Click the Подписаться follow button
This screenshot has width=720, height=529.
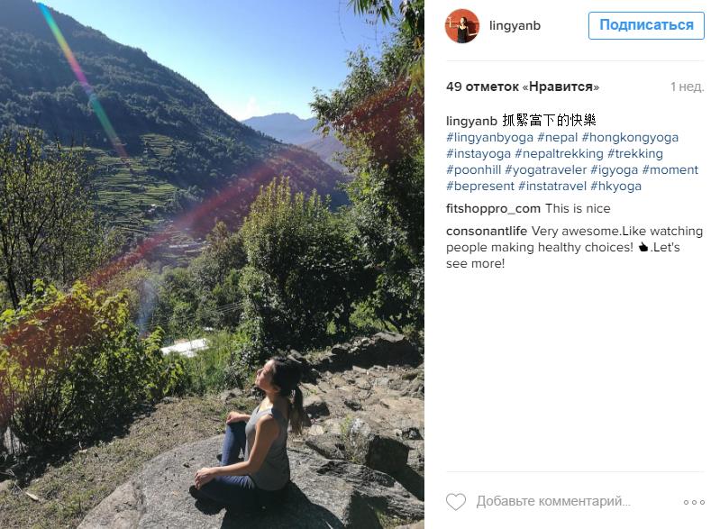646,25
